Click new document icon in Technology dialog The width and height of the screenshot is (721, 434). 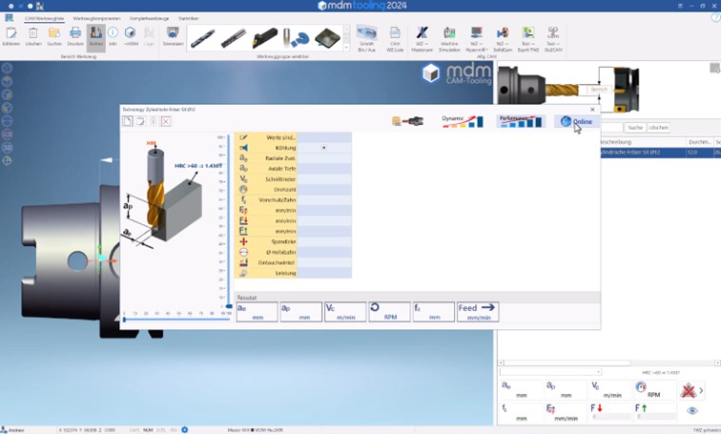(x=128, y=121)
